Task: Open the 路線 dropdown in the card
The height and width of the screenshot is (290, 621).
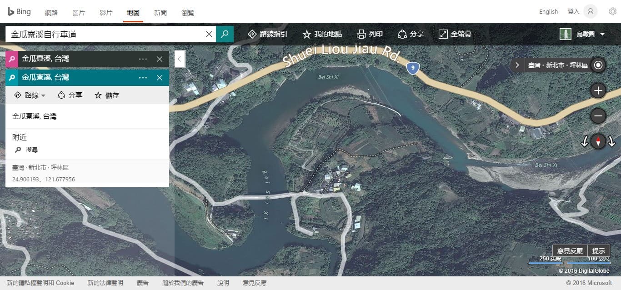Action: [30, 95]
